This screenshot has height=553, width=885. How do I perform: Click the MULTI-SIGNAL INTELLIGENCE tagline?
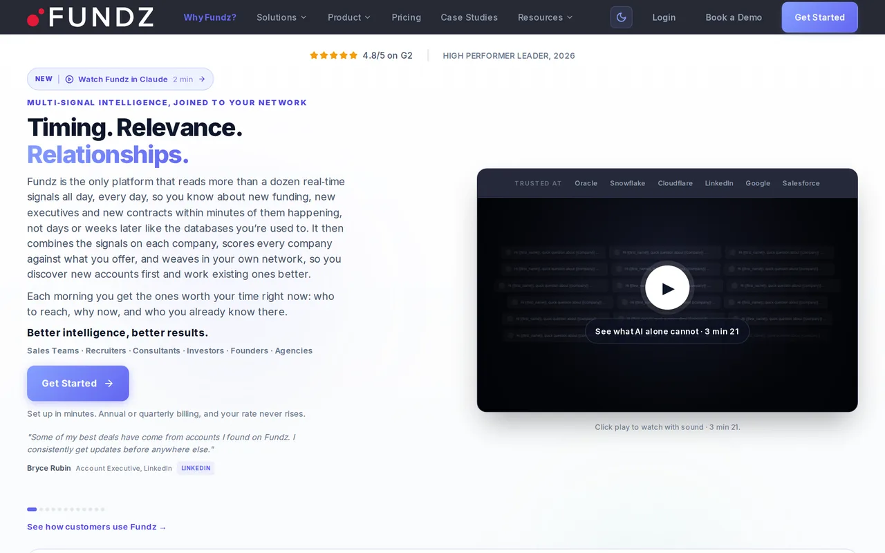(167, 103)
